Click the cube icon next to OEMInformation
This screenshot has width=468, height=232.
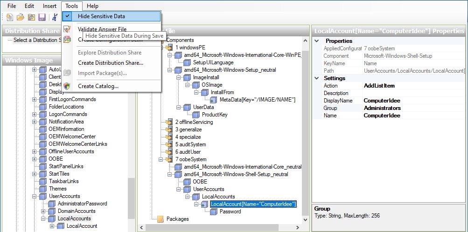point(43,129)
